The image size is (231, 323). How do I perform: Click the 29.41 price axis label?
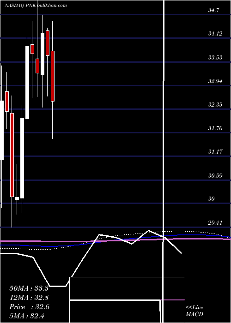pyautogui.click(x=215, y=223)
